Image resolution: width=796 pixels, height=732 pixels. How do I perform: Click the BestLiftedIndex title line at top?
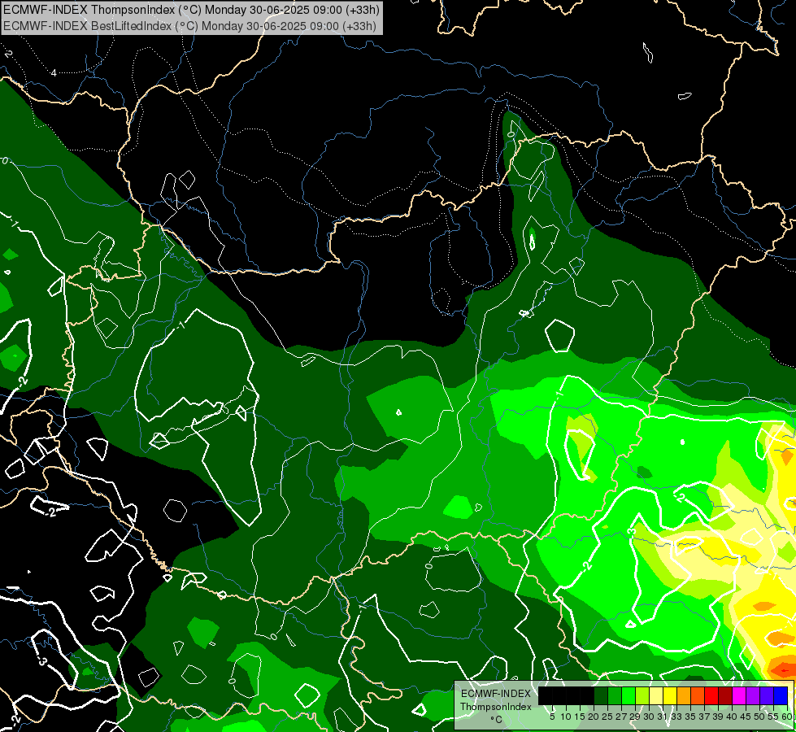tap(189, 26)
